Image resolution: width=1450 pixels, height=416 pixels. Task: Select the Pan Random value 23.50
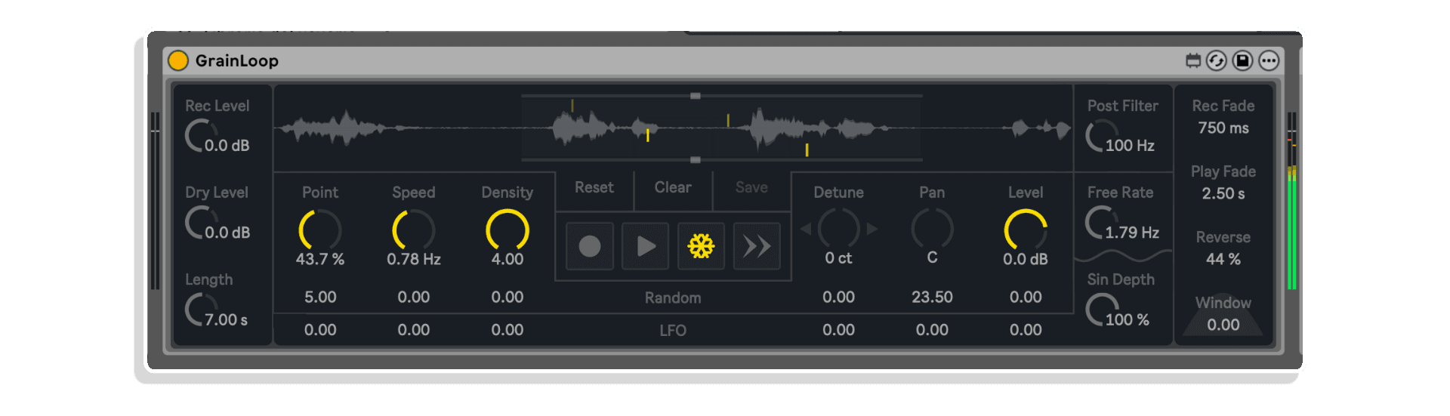tap(932, 297)
